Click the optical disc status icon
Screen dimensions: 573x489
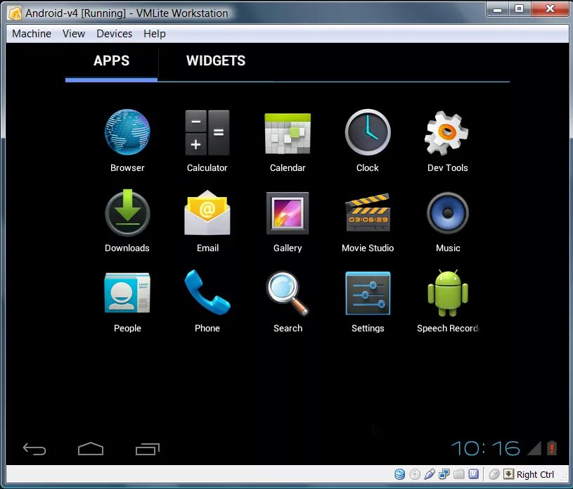point(415,474)
